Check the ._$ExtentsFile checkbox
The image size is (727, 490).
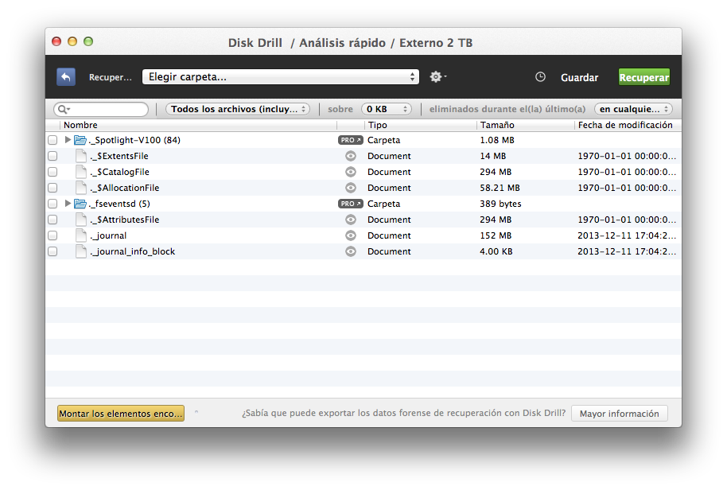(52, 156)
